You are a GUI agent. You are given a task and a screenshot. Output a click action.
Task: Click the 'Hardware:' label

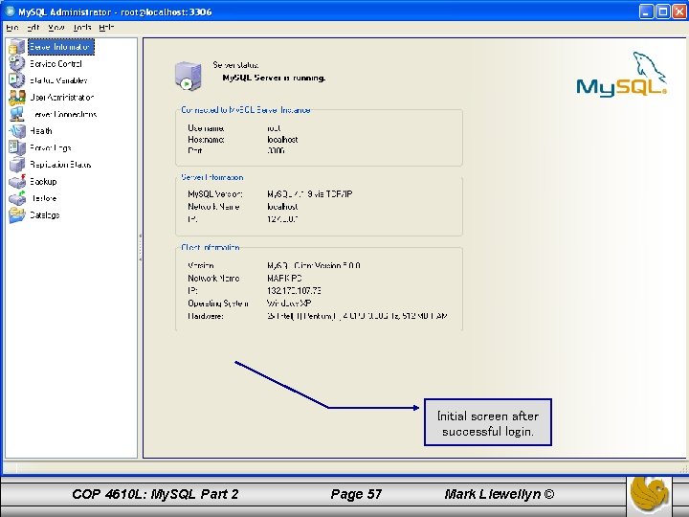pyautogui.click(x=206, y=316)
